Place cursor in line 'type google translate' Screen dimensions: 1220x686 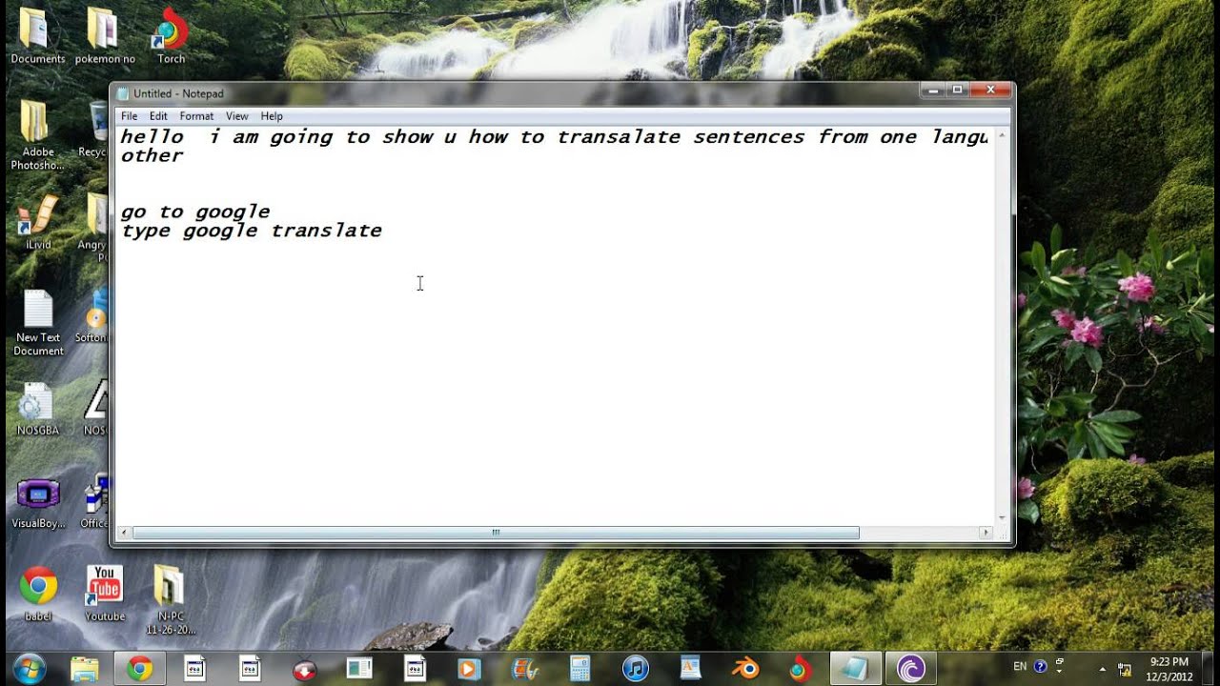[x=251, y=231]
